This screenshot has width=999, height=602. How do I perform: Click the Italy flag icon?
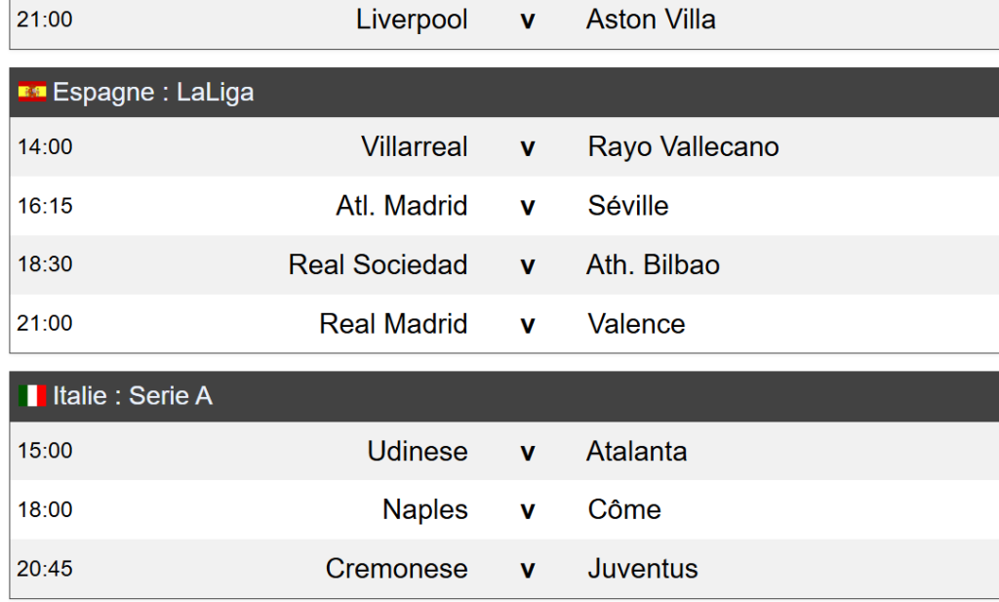(32, 396)
